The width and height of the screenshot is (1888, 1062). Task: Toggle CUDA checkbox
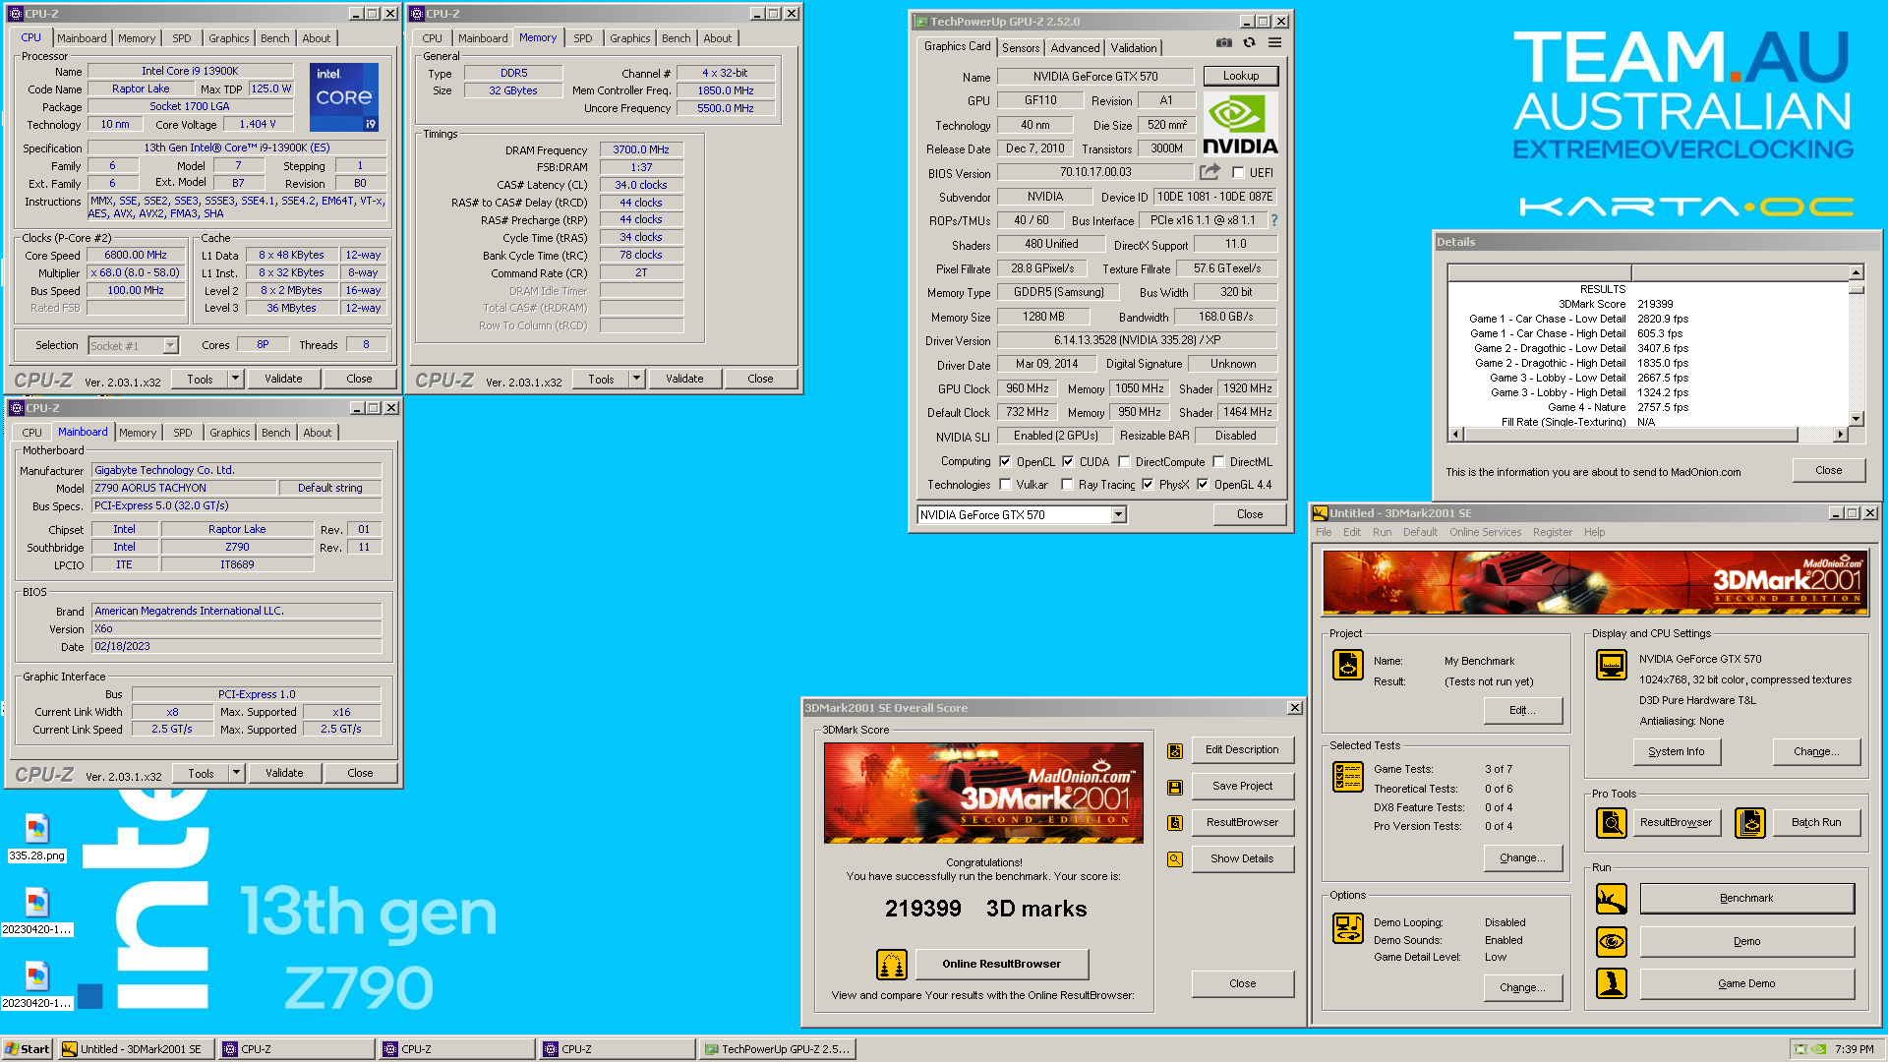1068,462
